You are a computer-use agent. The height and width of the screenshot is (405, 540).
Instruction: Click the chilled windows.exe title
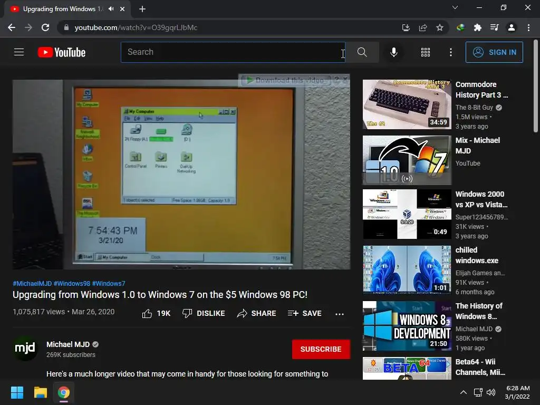(x=477, y=255)
